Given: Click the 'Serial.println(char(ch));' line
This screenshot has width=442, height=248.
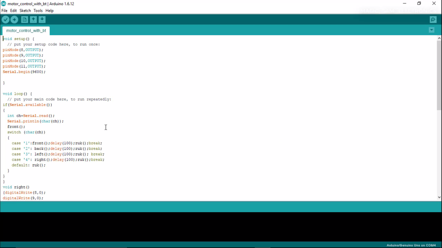Looking at the screenshot, I should [x=36, y=121].
